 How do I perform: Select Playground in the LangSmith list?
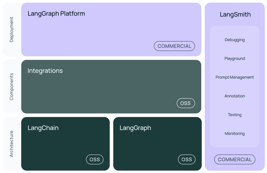(235, 58)
